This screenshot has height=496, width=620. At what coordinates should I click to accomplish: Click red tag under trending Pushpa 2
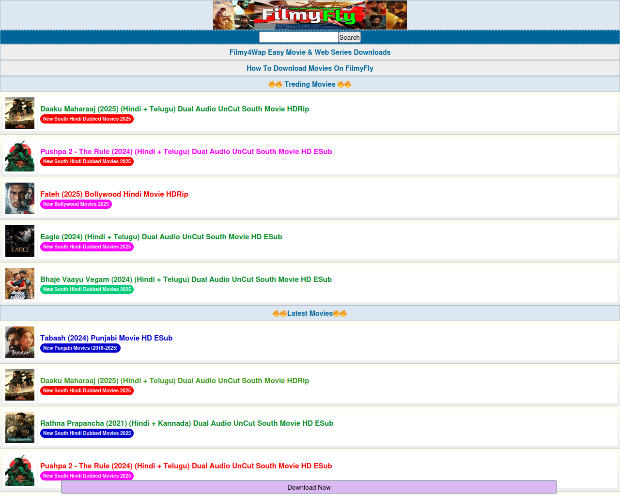pyautogui.click(x=87, y=162)
